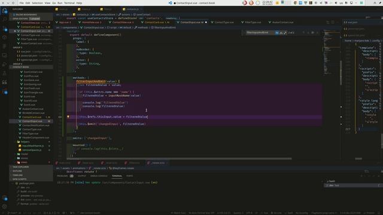
Task: Select OUTPUT tab in bottom panel
Action: 82,176
